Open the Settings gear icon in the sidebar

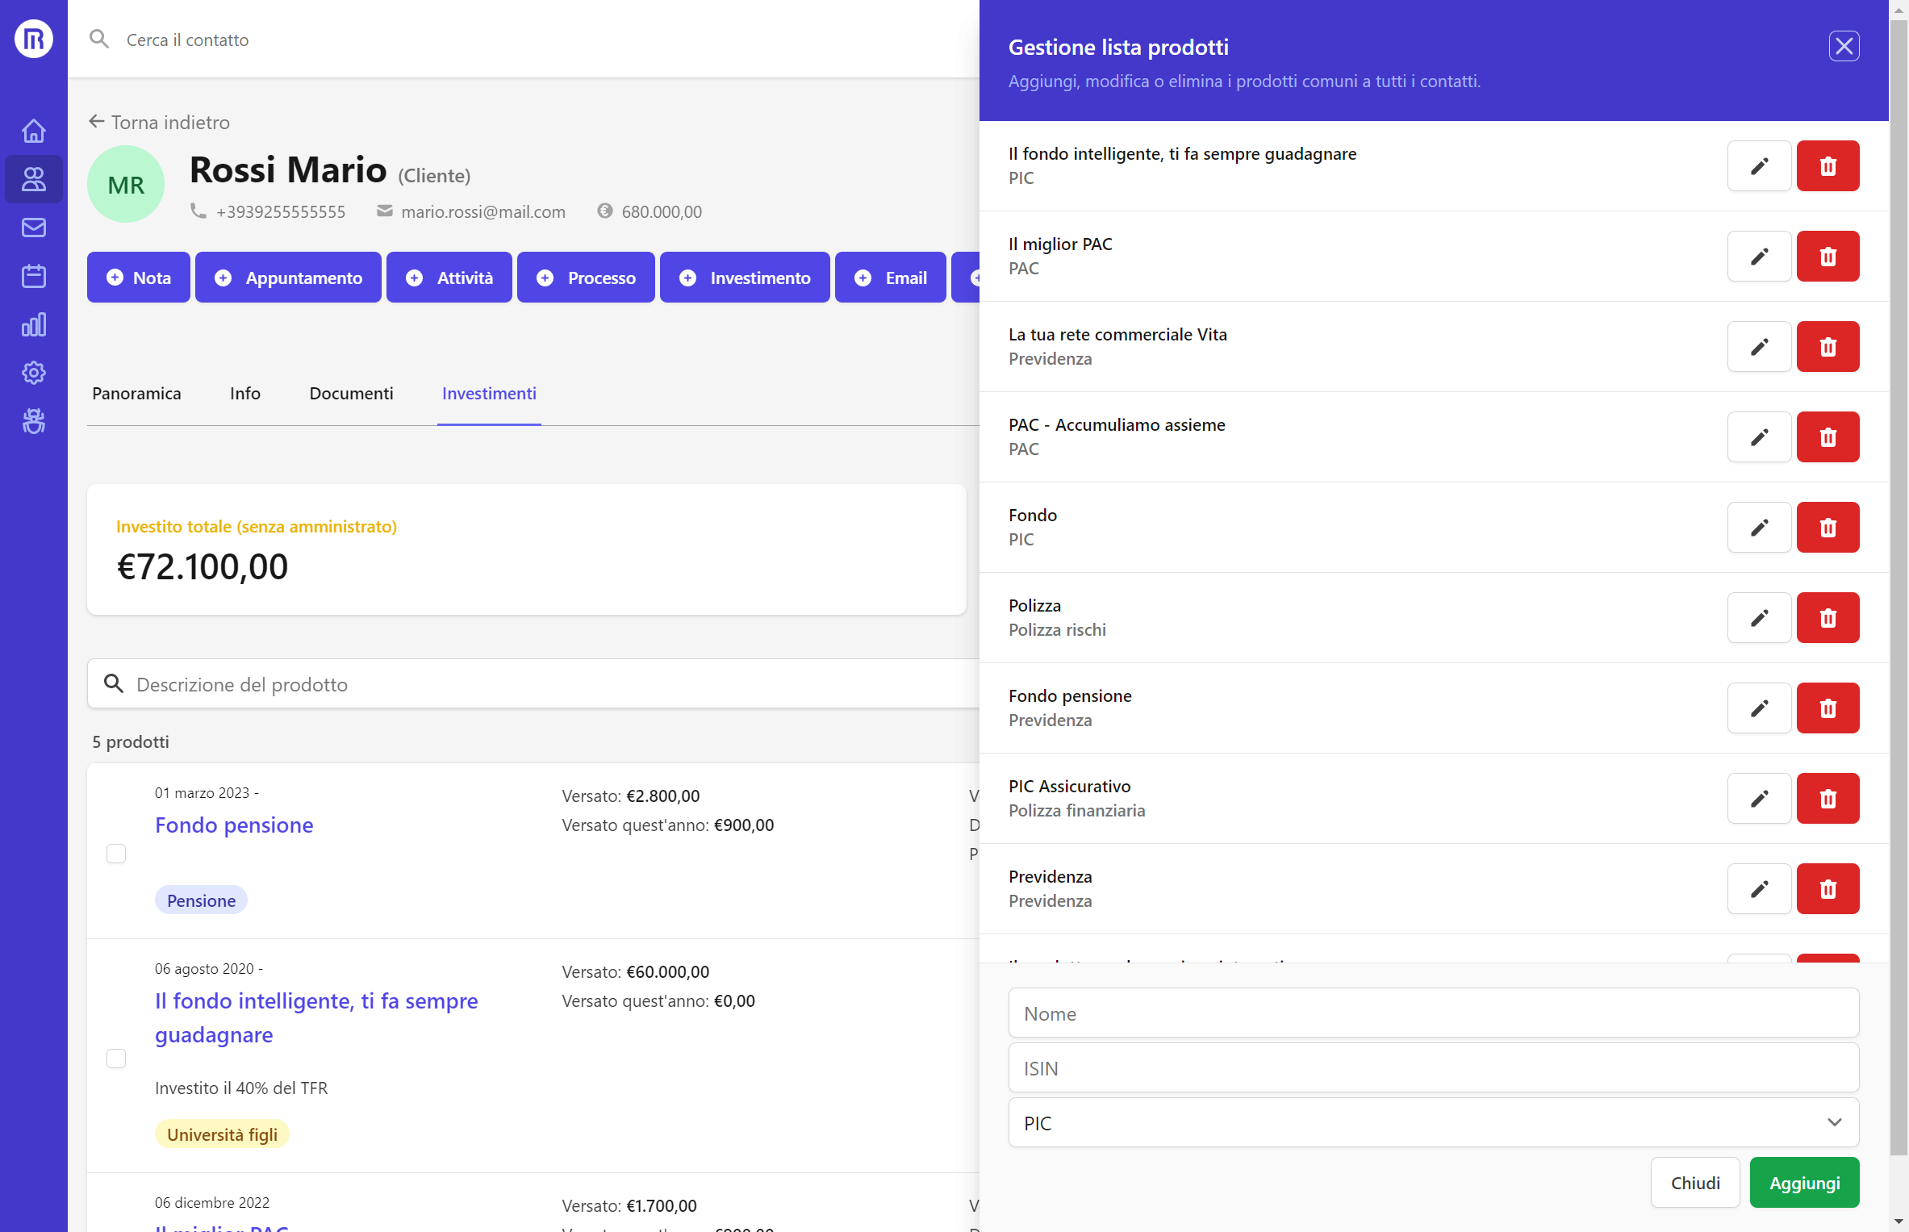[x=33, y=373]
